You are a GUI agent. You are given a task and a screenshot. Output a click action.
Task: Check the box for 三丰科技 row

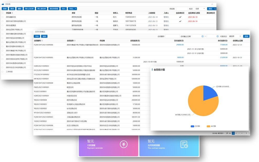click(2, 72)
